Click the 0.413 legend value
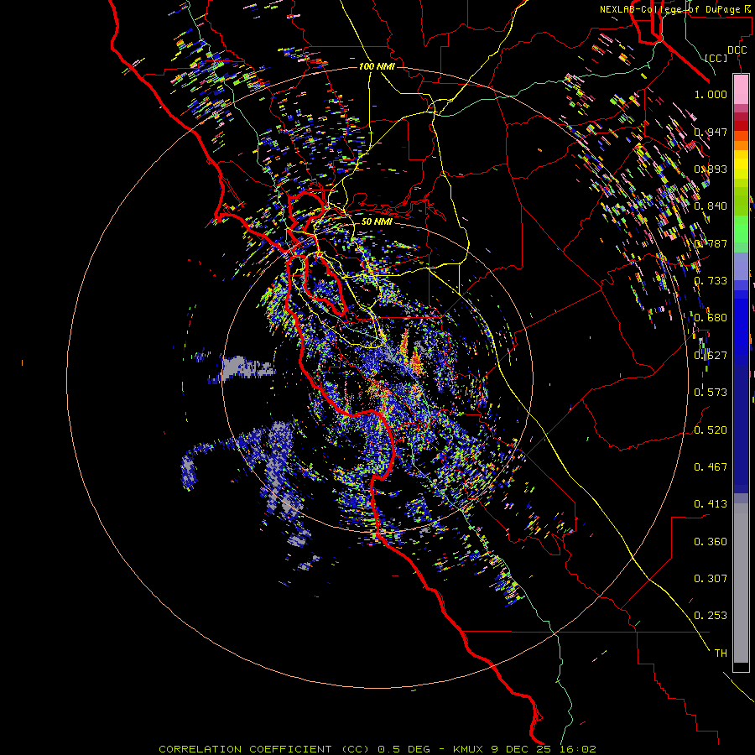Viewport: 755px width, 755px height. (711, 504)
